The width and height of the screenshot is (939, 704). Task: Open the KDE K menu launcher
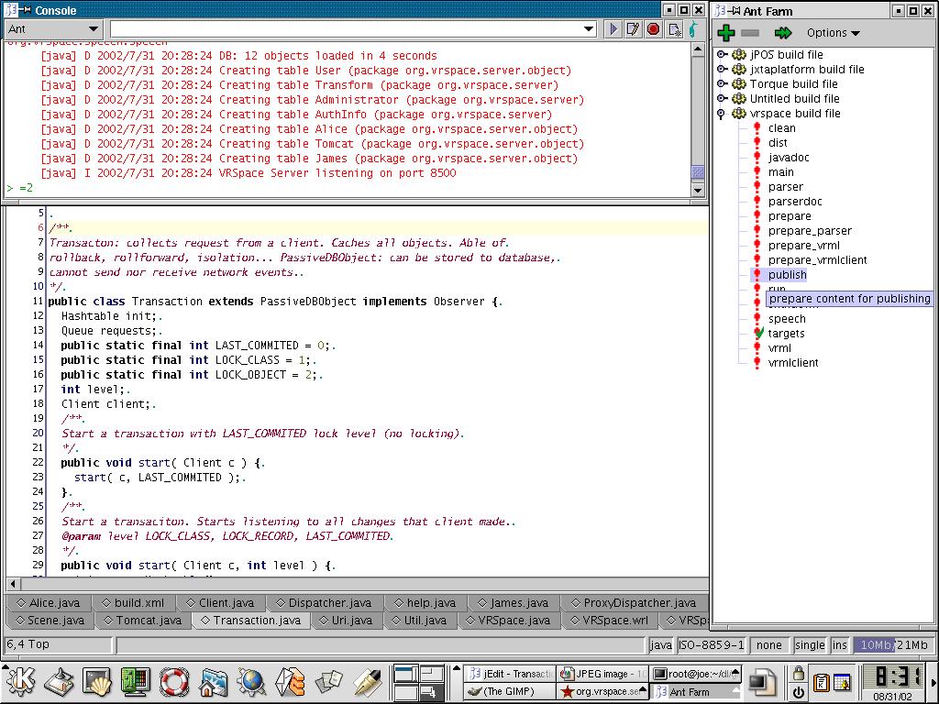pyautogui.click(x=21, y=681)
